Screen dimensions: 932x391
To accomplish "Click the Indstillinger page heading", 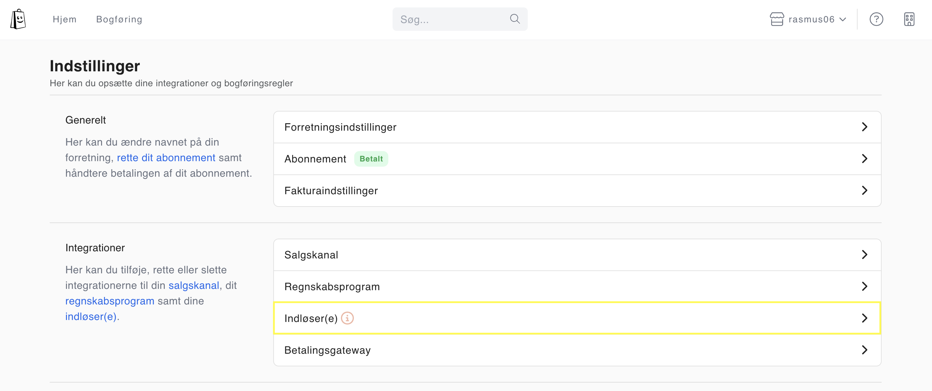I will (95, 66).
